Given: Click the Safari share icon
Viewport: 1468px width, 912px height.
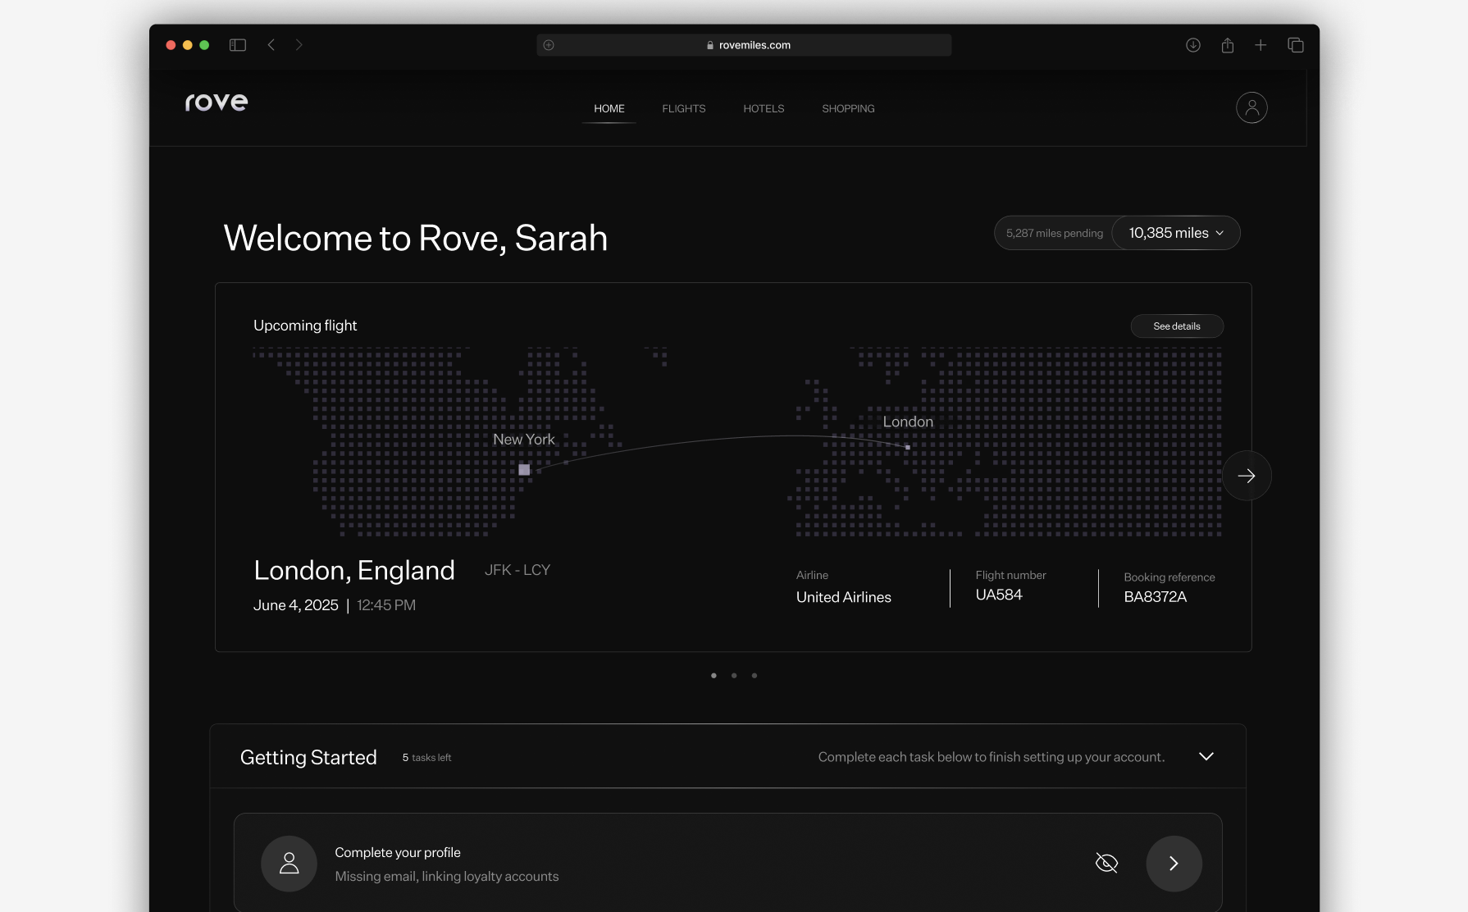Looking at the screenshot, I should coord(1228,45).
